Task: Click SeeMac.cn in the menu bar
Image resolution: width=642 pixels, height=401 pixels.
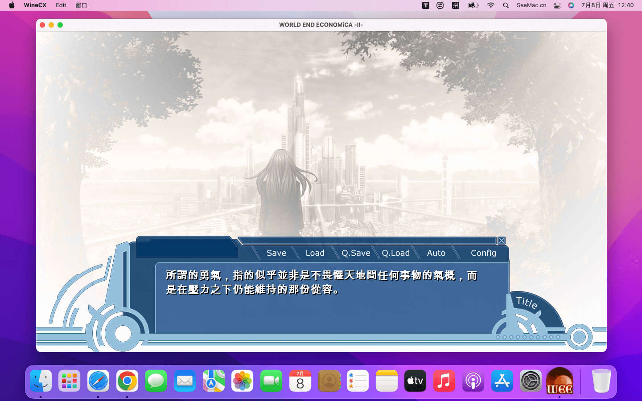Action: pyautogui.click(x=531, y=5)
